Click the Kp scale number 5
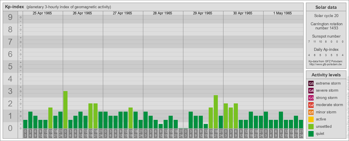This screenshot has width=349, height=141. pos(10,66)
